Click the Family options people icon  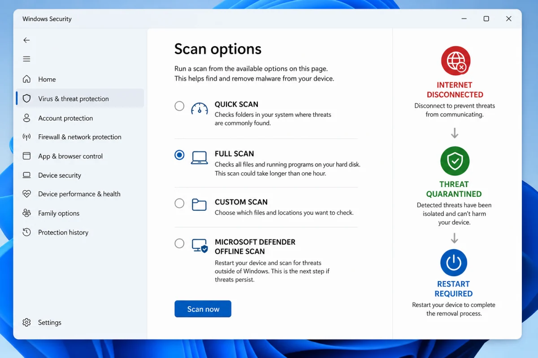pos(27,213)
